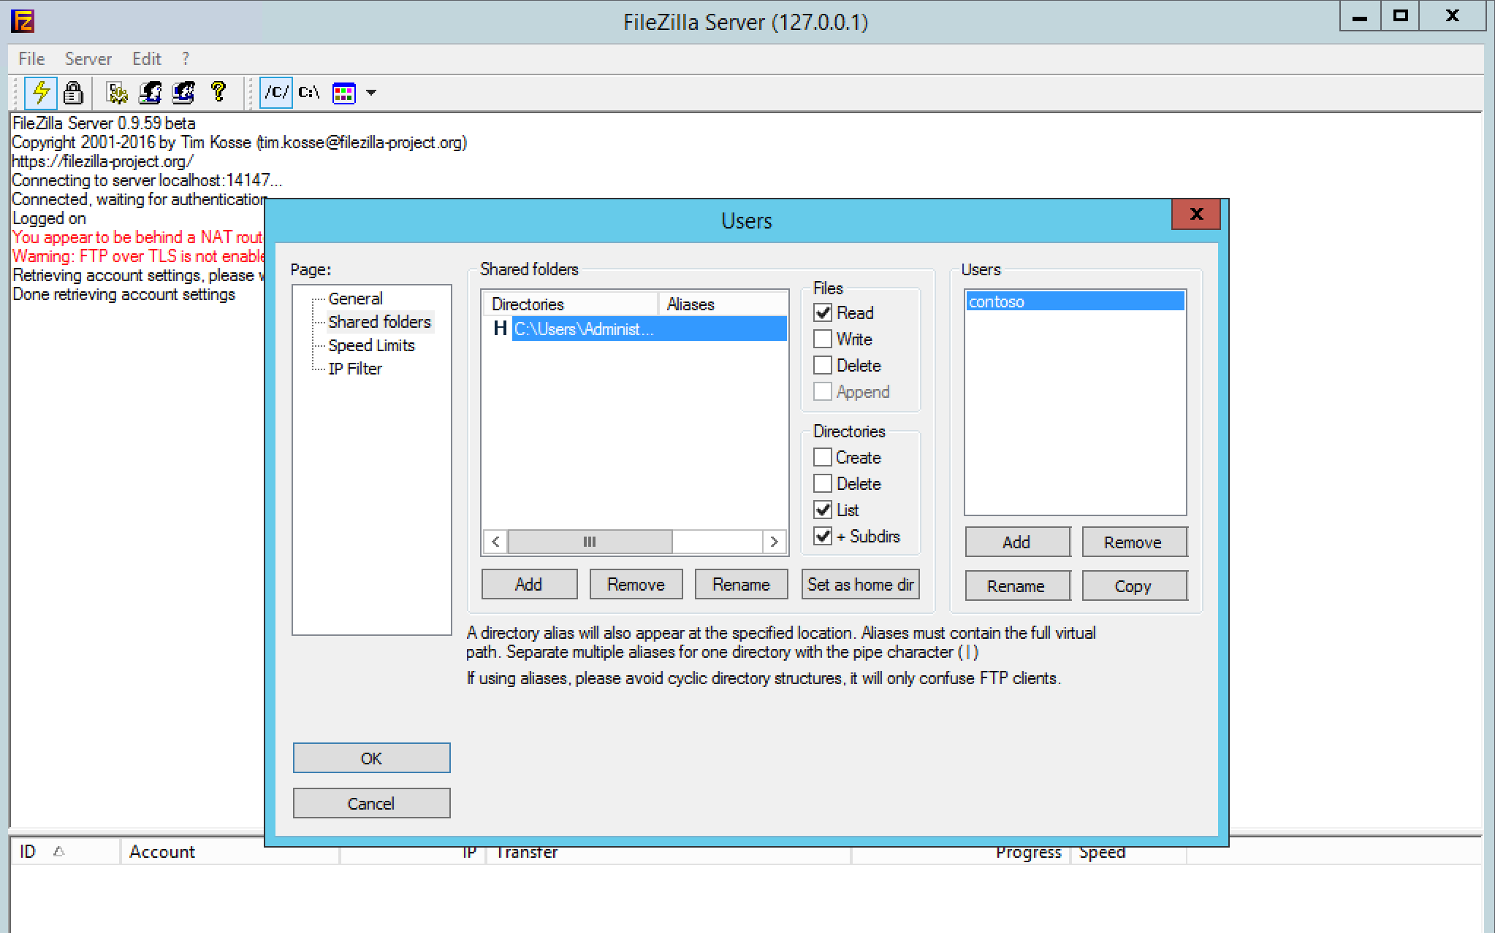Screen dimensions: 1495x933
Task: Open the Users dialog icon
Action: pos(150,93)
